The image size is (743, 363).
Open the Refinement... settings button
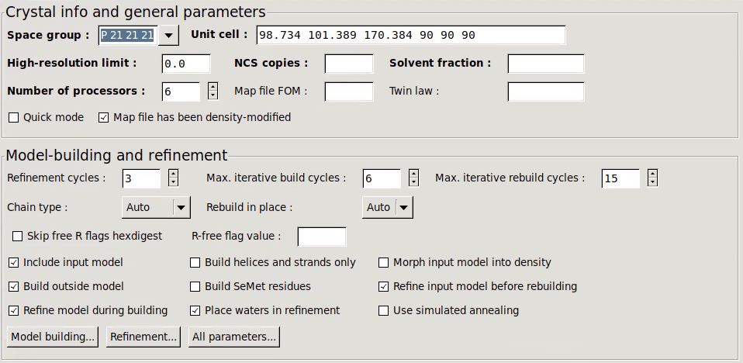tap(143, 337)
